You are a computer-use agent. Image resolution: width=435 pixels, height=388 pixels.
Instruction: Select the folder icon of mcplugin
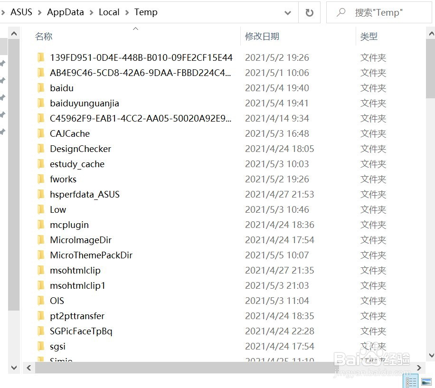[x=41, y=225]
